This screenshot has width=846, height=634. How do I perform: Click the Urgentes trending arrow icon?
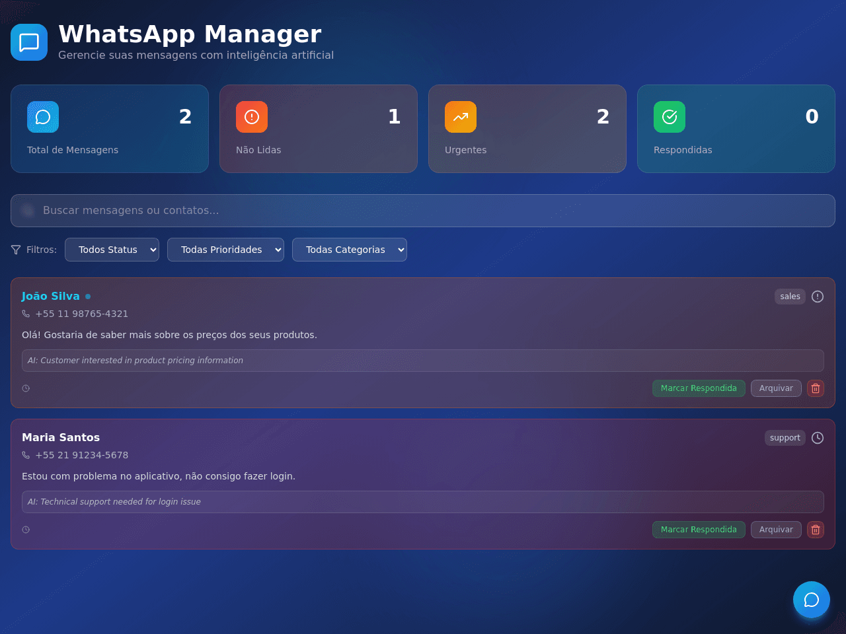461,117
